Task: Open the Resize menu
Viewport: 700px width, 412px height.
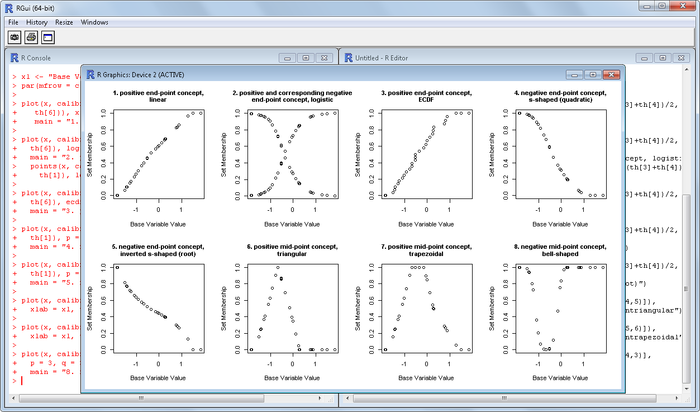Action: [64, 22]
